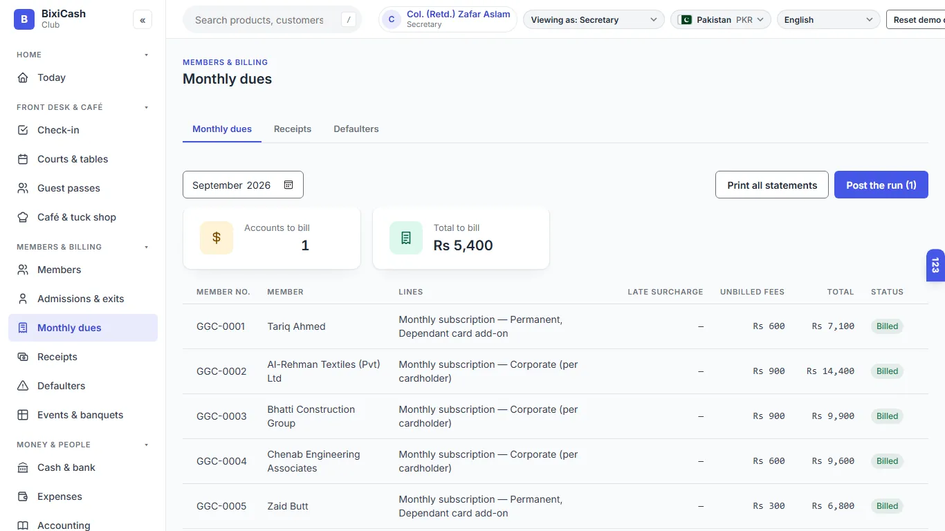The width and height of the screenshot is (945, 531).
Task: Open the Viewing as: Secretary dropdown
Action: (x=594, y=20)
